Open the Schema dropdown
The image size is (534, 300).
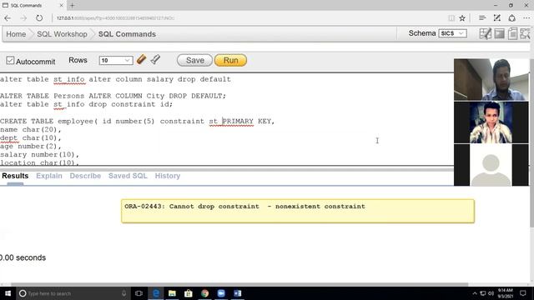click(452, 33)
